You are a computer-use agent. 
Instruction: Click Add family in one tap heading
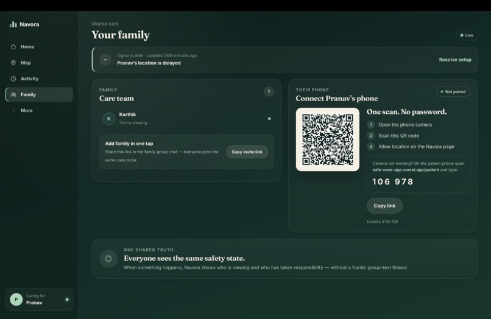pos(129,144)
